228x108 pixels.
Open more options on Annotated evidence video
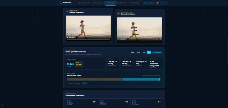point(160,39)
